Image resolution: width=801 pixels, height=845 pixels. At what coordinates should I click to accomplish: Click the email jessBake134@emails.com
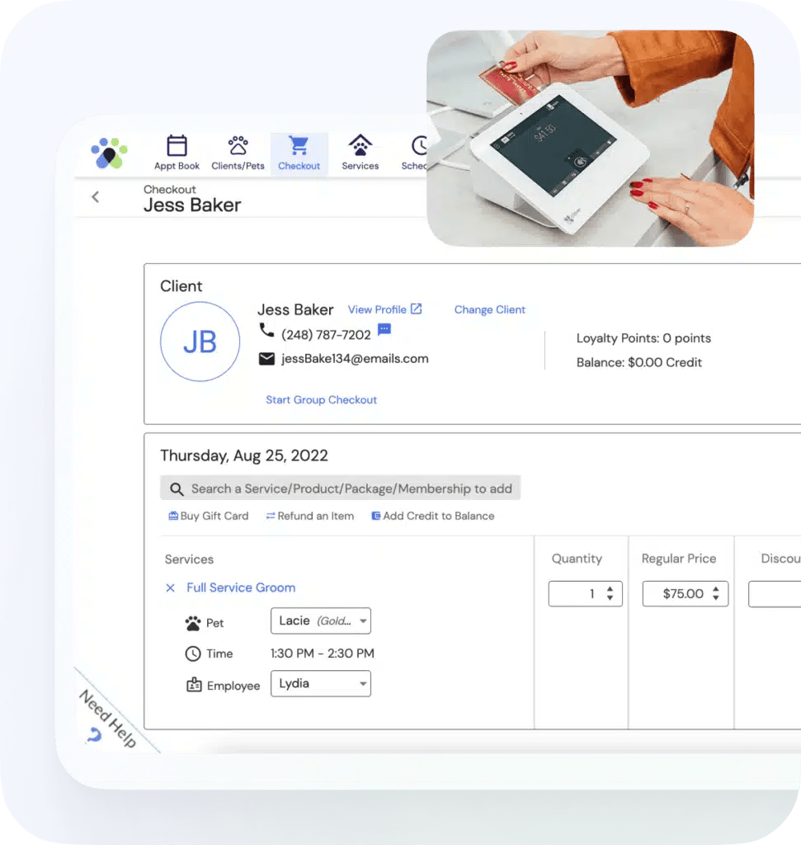click(355, 359)
